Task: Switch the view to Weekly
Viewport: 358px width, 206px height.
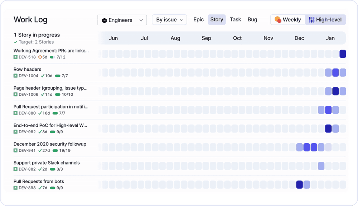Action: (288, 19)
